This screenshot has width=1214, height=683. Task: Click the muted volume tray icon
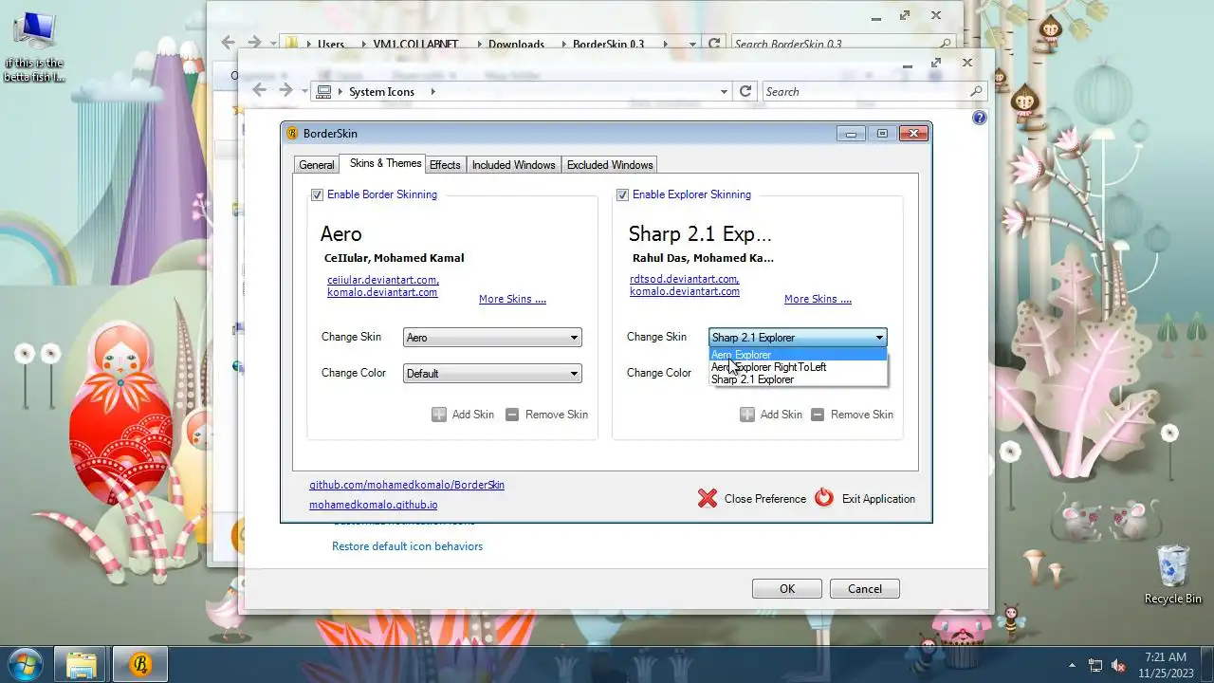click(1118, 665)
